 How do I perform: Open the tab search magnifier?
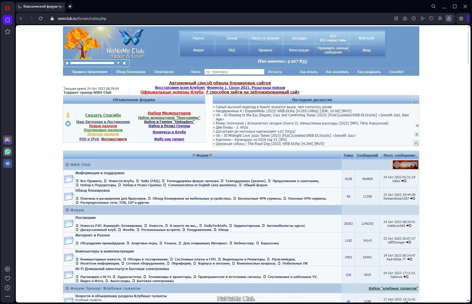434,6
